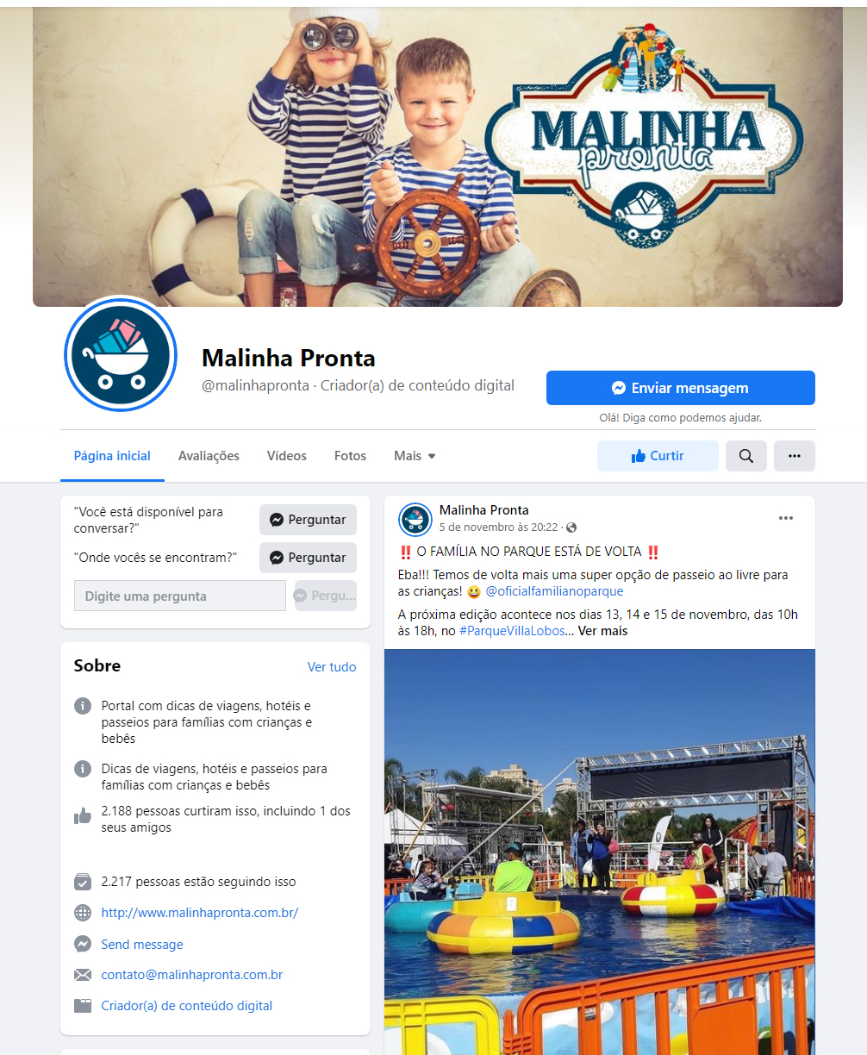Click the Messenger icon beside Send message

click(x=83, y=944)
